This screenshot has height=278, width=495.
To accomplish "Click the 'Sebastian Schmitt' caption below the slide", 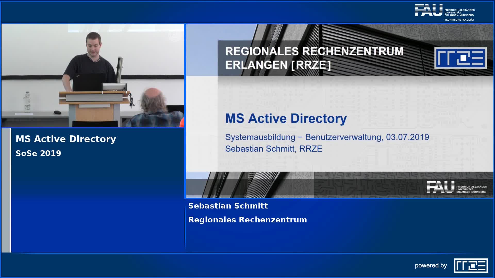I will click(228, 206).
